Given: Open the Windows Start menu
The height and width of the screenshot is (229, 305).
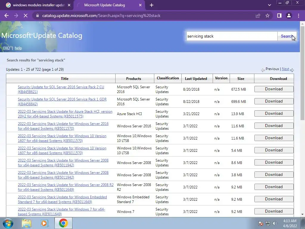Looking at the screenshot, I should coord(8,223).
